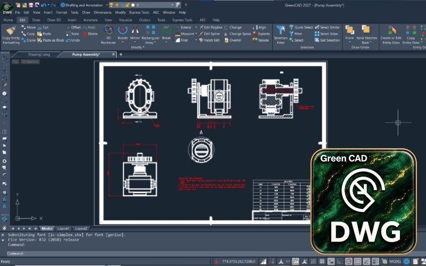Click the settings gear in status bar
This screenshot has width=426, height=266.
[x=407, y=261]
